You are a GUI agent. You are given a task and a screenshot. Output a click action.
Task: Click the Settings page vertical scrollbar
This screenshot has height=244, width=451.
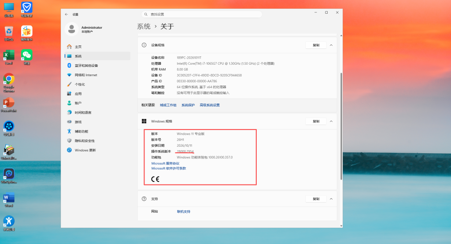[x=341, y=126]
